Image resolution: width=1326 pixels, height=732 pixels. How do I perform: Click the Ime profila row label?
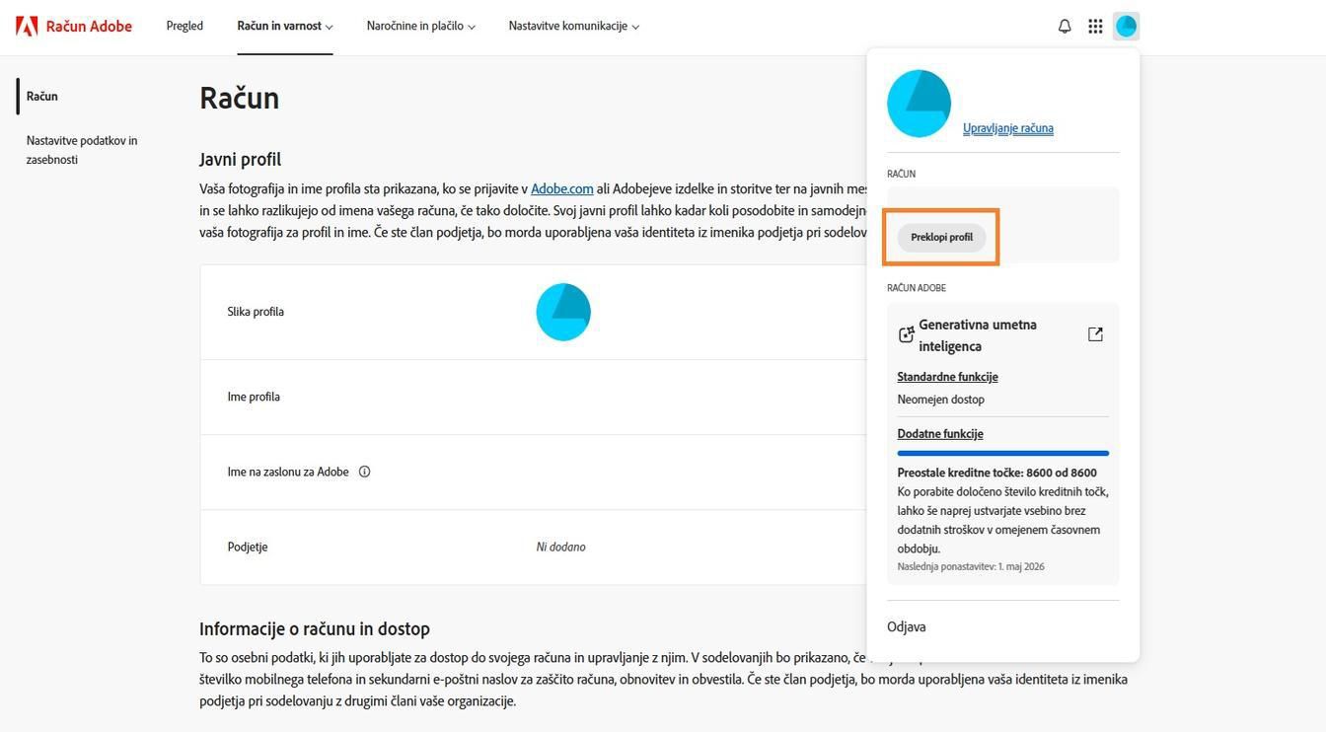click(254, 397)
